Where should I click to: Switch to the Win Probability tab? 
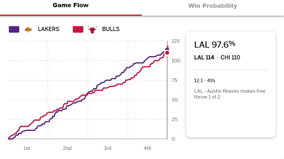click(x=212, y=6)
